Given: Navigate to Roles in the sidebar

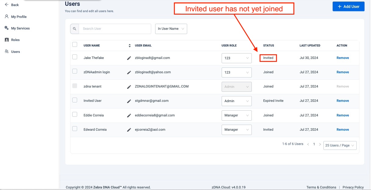Looking at the screenshot, I should pos(15,40).
